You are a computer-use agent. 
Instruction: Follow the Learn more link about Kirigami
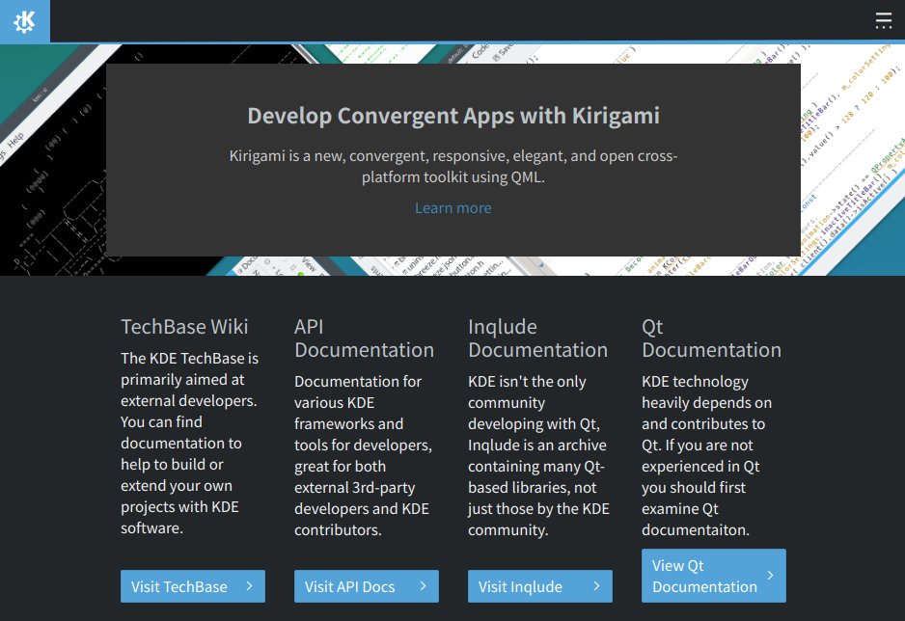[x=453, y=207]
